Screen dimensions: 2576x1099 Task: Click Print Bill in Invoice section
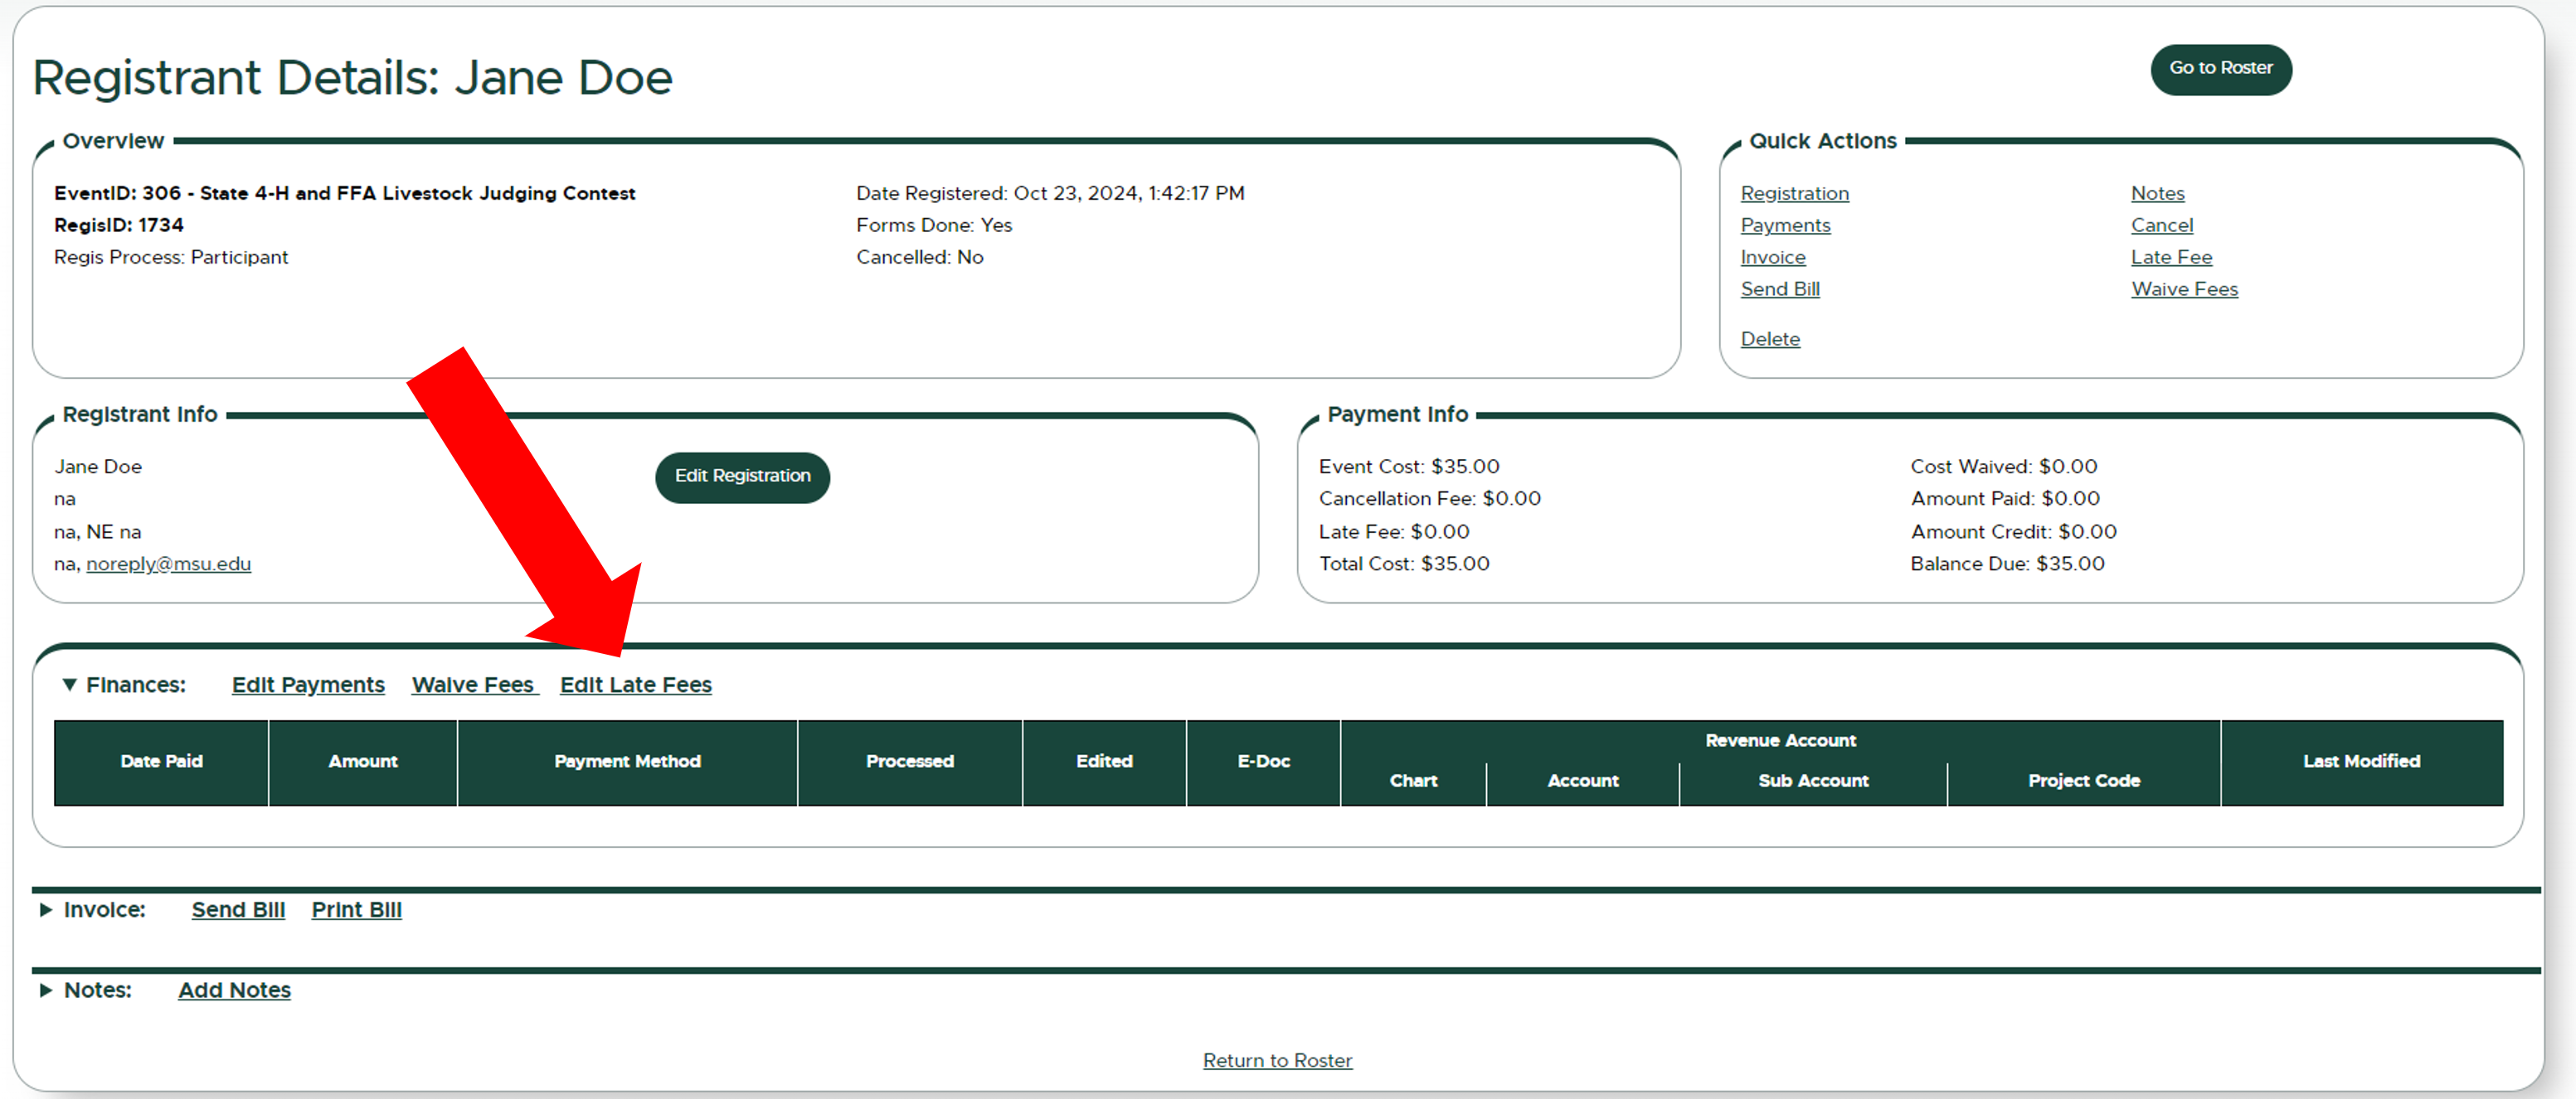tap(356, 909)
